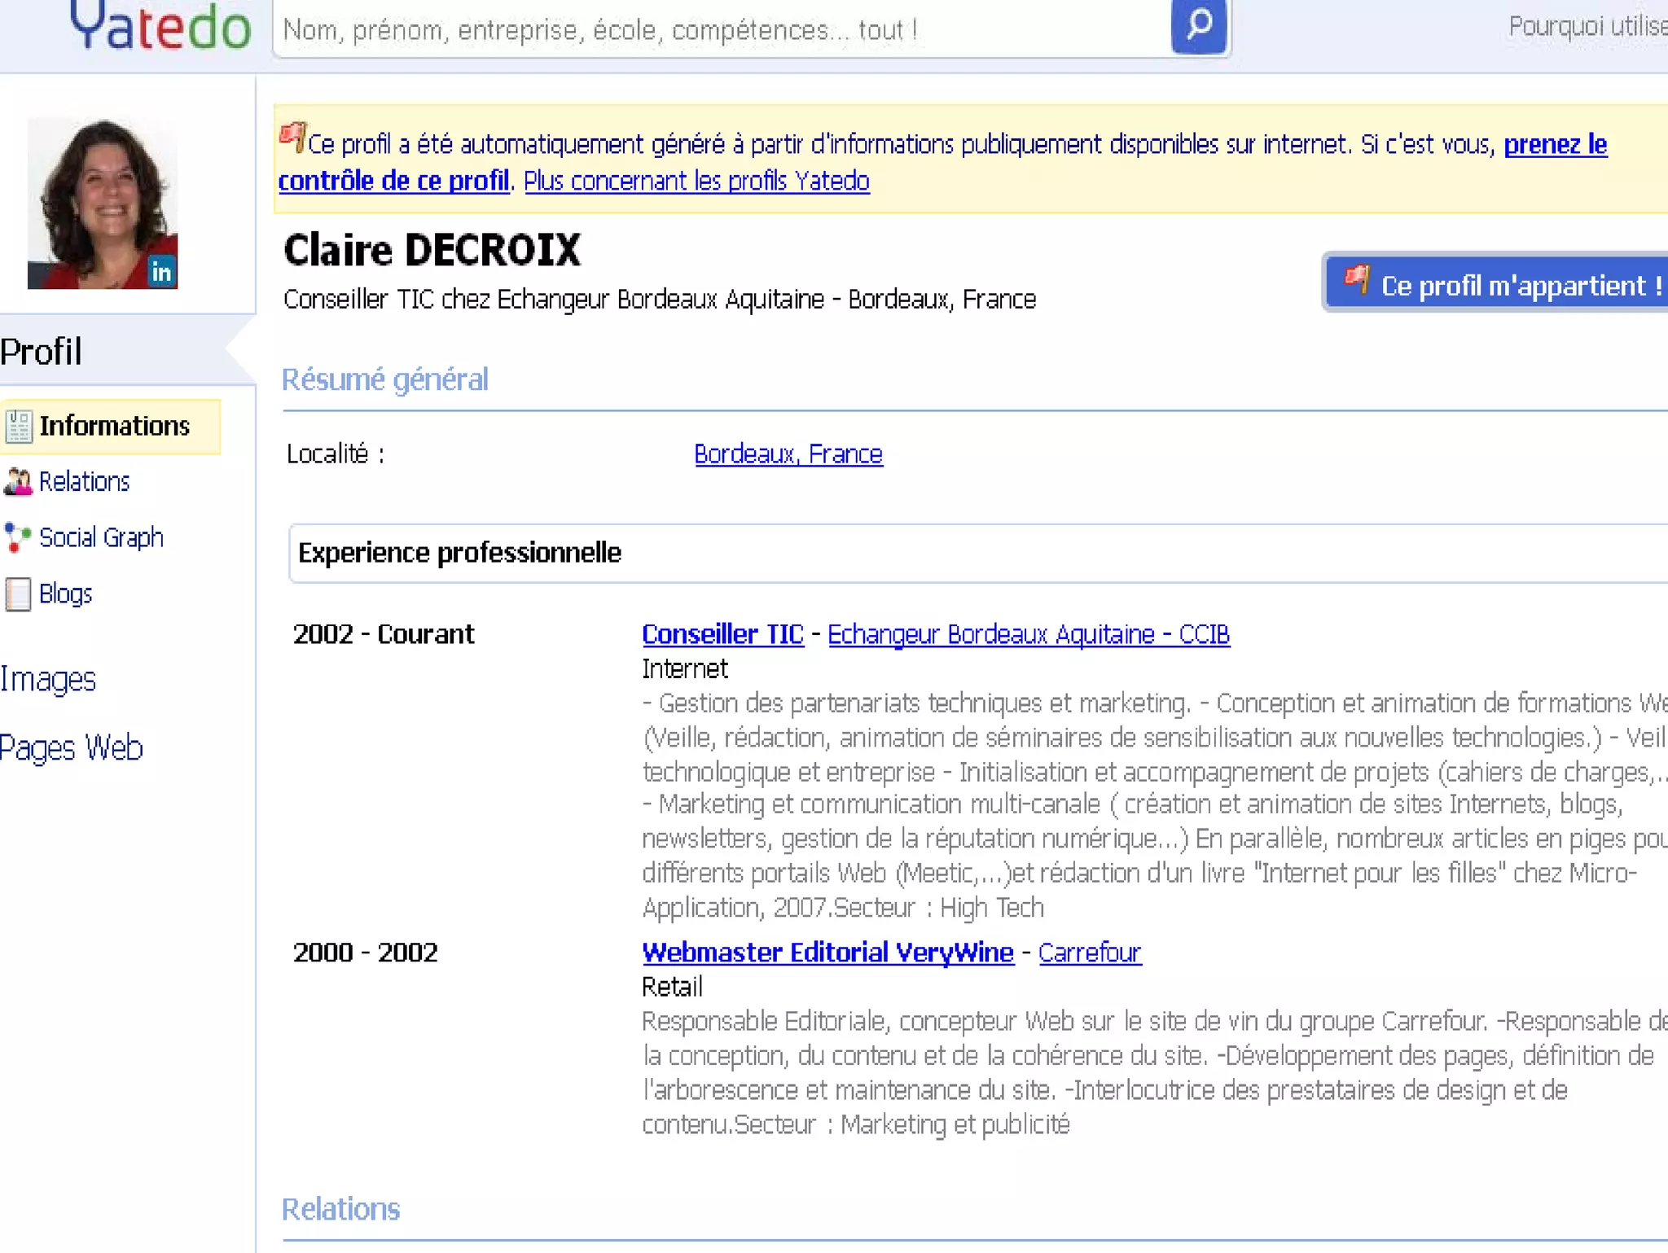Open the Profil sidebar heading
This screenshot has height=1253, width=1668.
coord(41,352)
